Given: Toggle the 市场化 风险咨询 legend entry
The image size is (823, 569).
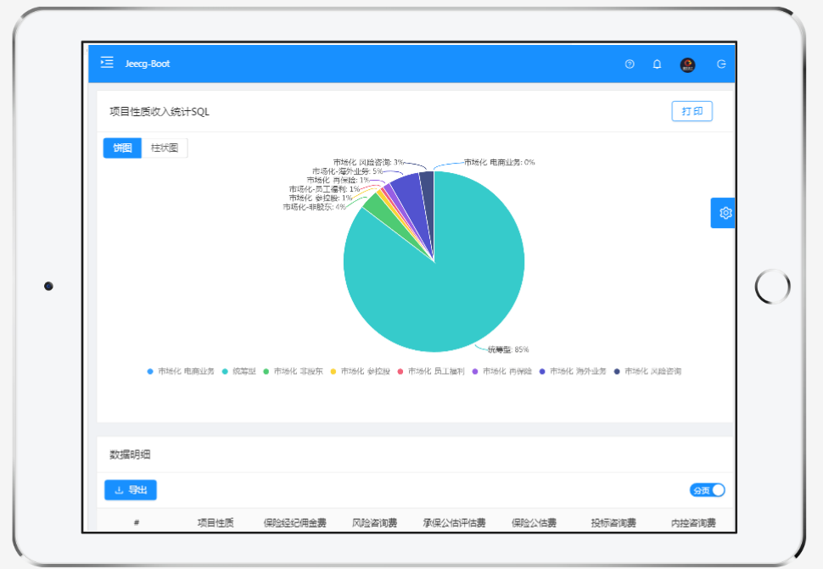Looking at the screenshot, I should coord(647,371).
